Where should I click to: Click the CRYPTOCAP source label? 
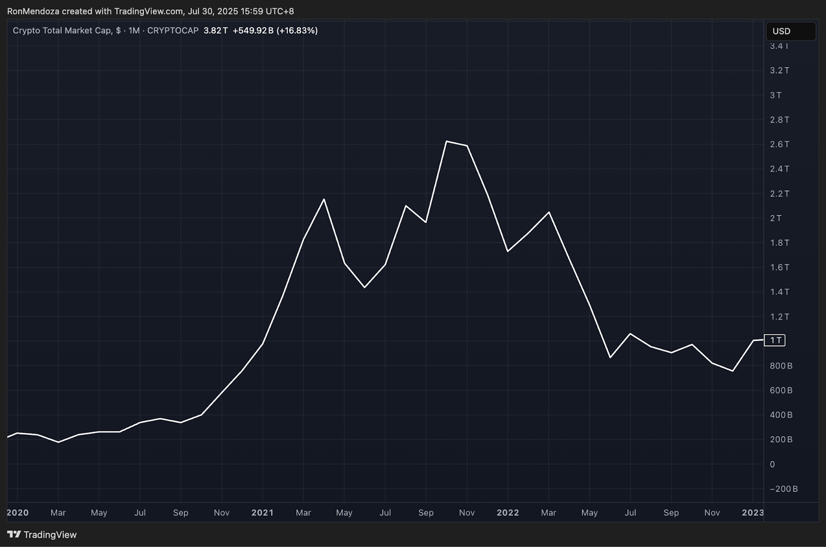(x=173, y=30)
